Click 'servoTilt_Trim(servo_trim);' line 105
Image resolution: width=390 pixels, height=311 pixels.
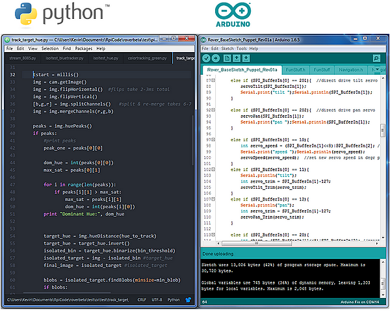274,187
